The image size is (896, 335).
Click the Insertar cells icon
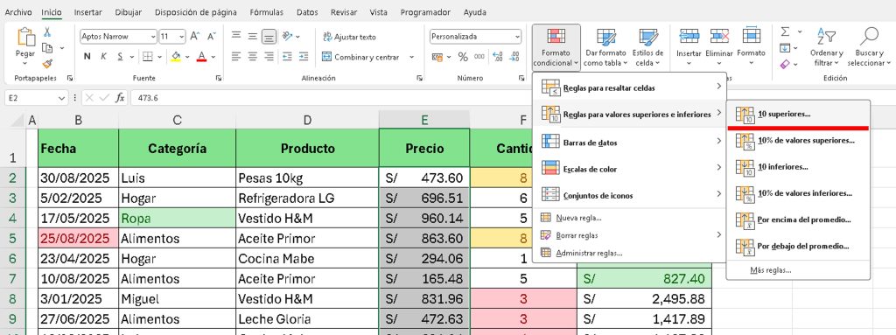pos(689,36)
